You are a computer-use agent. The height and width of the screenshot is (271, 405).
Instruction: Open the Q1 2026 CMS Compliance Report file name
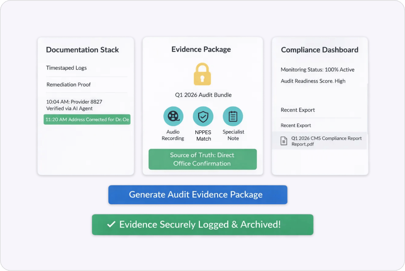point(326,141)
